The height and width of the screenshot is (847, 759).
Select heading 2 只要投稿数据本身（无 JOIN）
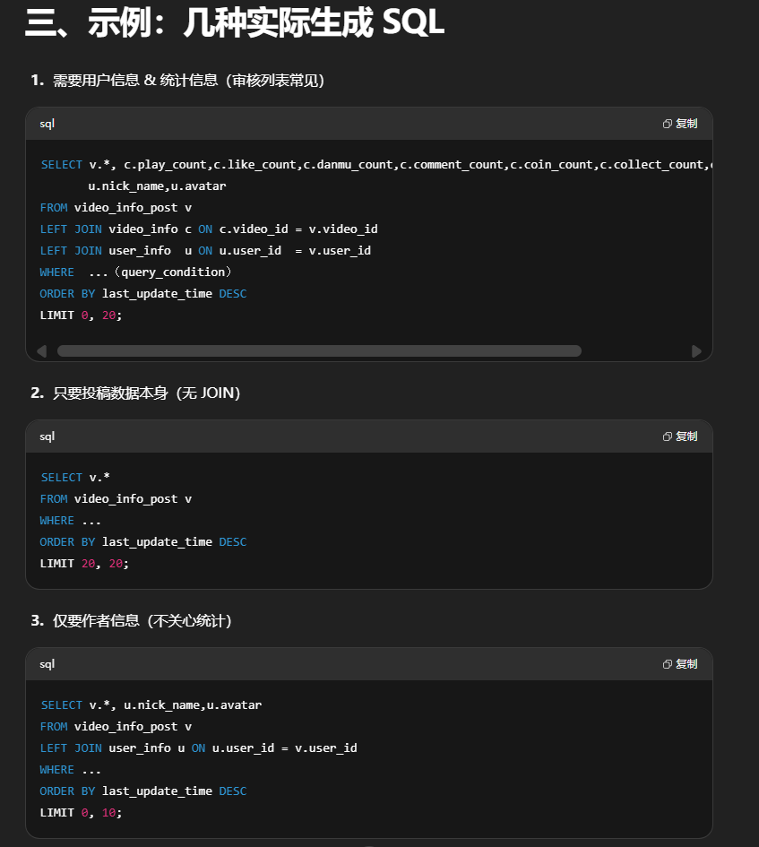coord(136,393)
